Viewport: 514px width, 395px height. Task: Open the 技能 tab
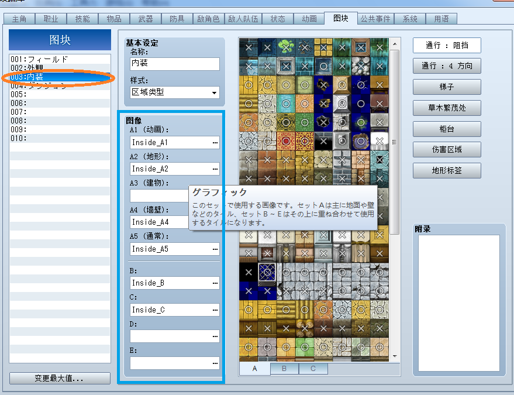(82, 19)
